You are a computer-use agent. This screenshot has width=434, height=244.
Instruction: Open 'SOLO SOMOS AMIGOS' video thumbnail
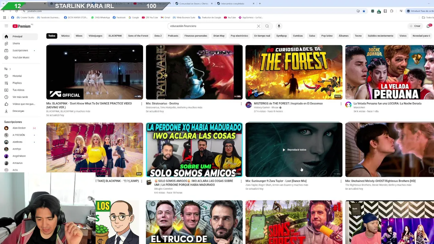[194, 150]
